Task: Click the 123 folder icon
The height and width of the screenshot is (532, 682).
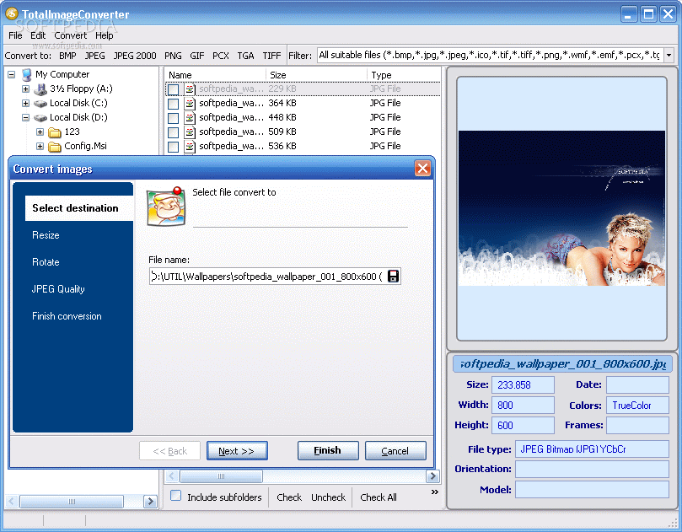Action: [x=54, y=132]
